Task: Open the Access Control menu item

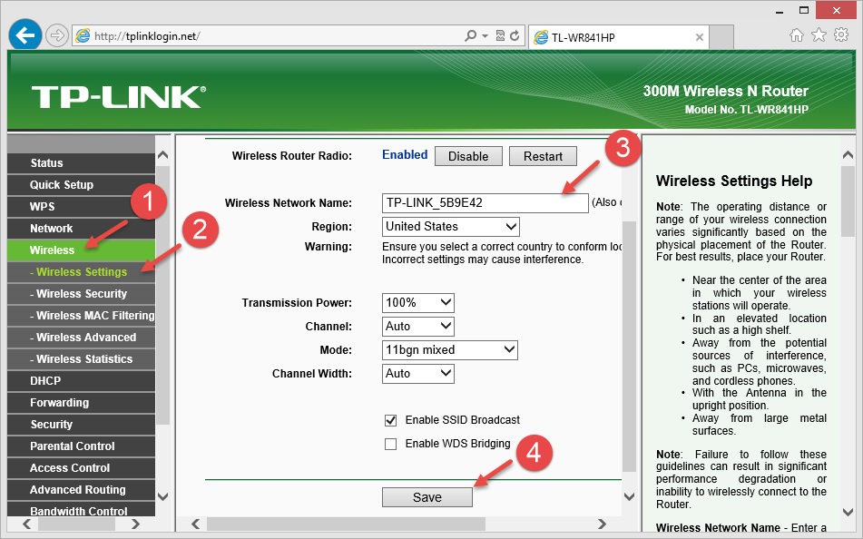Action: click(82, 468)
